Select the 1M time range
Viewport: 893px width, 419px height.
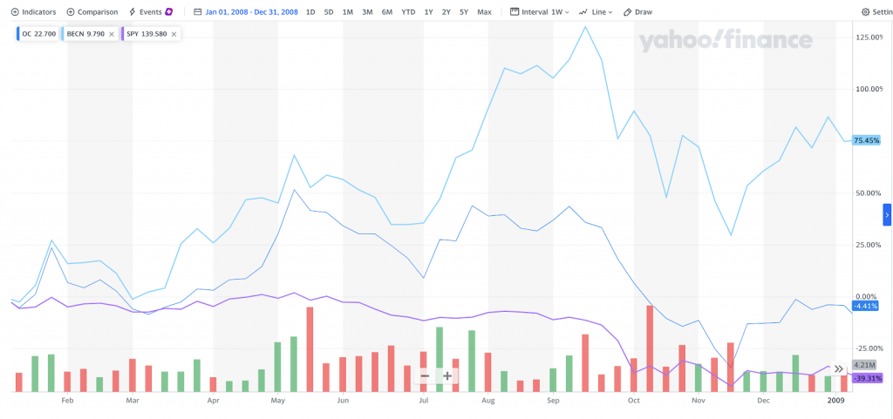(347, 12)
